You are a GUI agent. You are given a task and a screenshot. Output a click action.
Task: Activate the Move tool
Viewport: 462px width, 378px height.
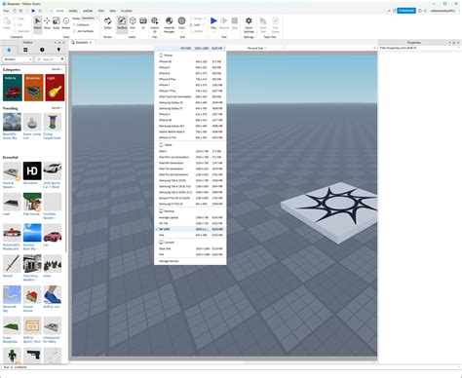point(47,23)
